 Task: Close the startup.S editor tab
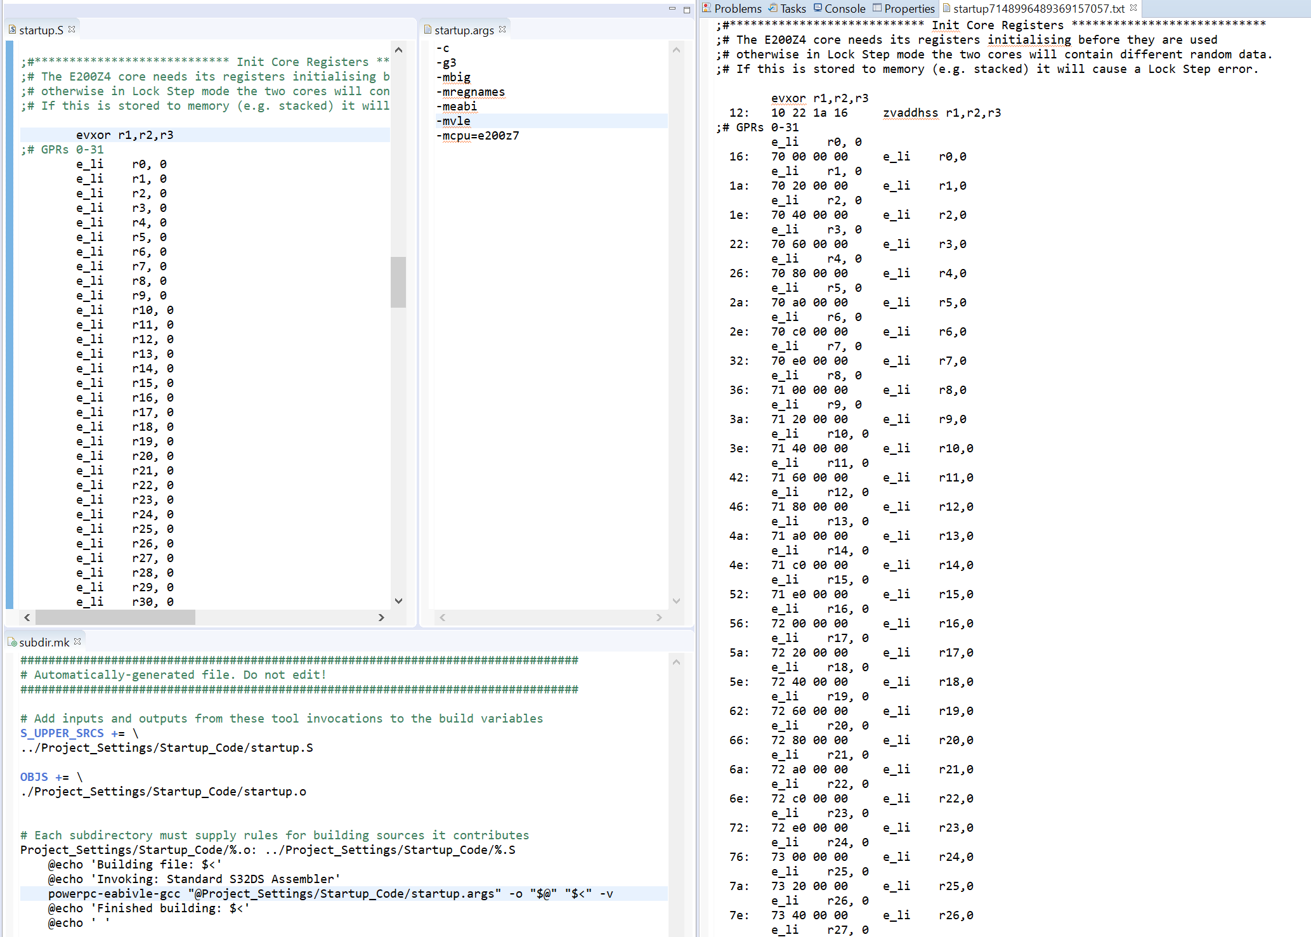pyautogui.click(x=72, y=29)
